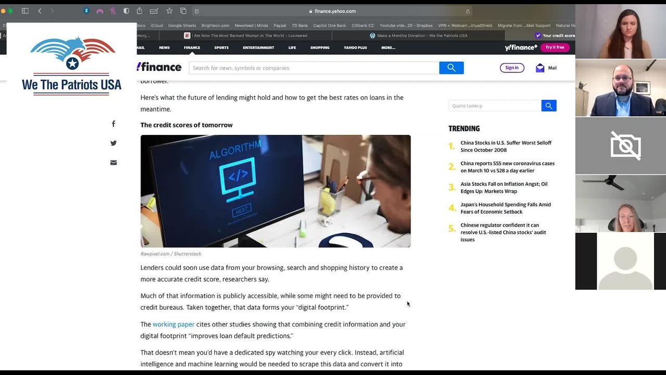
Task: Click the 'Try it free' button
Action: point(555,47)
